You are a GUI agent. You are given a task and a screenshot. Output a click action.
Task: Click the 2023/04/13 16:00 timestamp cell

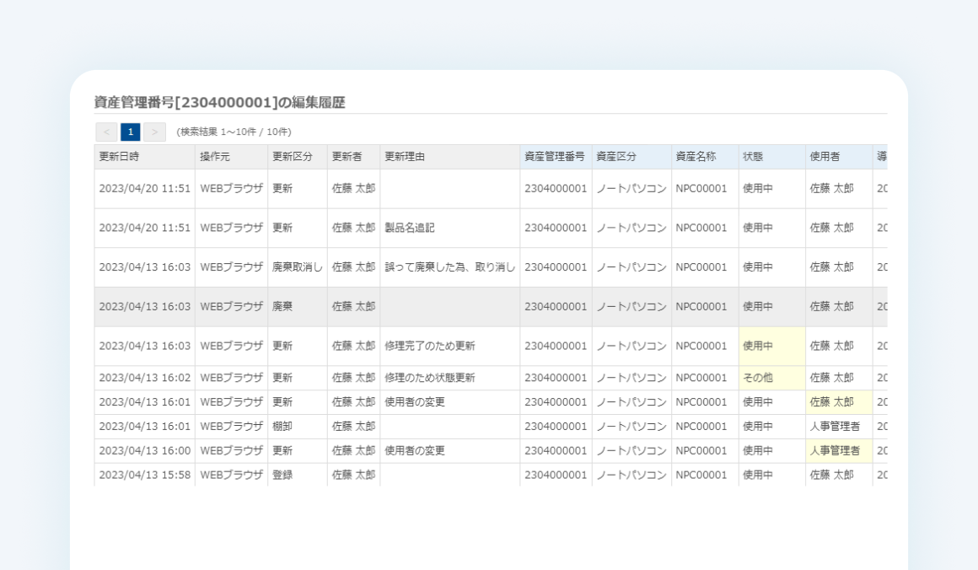tap(145, 450)
